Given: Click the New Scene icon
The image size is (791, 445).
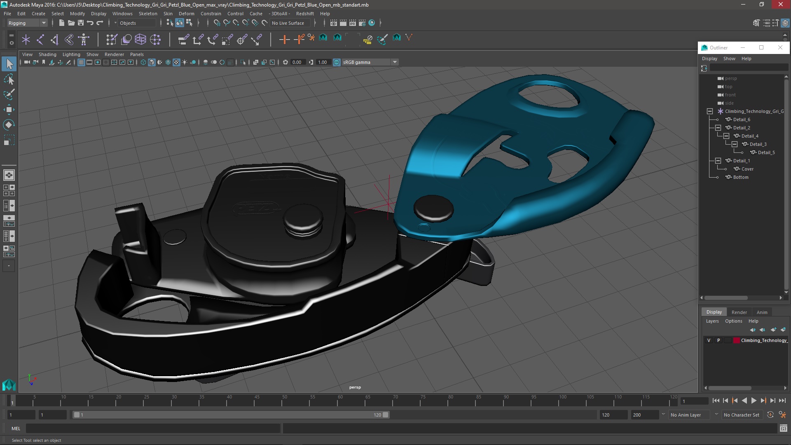Looking at the screenshot, I should click(61, 23).
